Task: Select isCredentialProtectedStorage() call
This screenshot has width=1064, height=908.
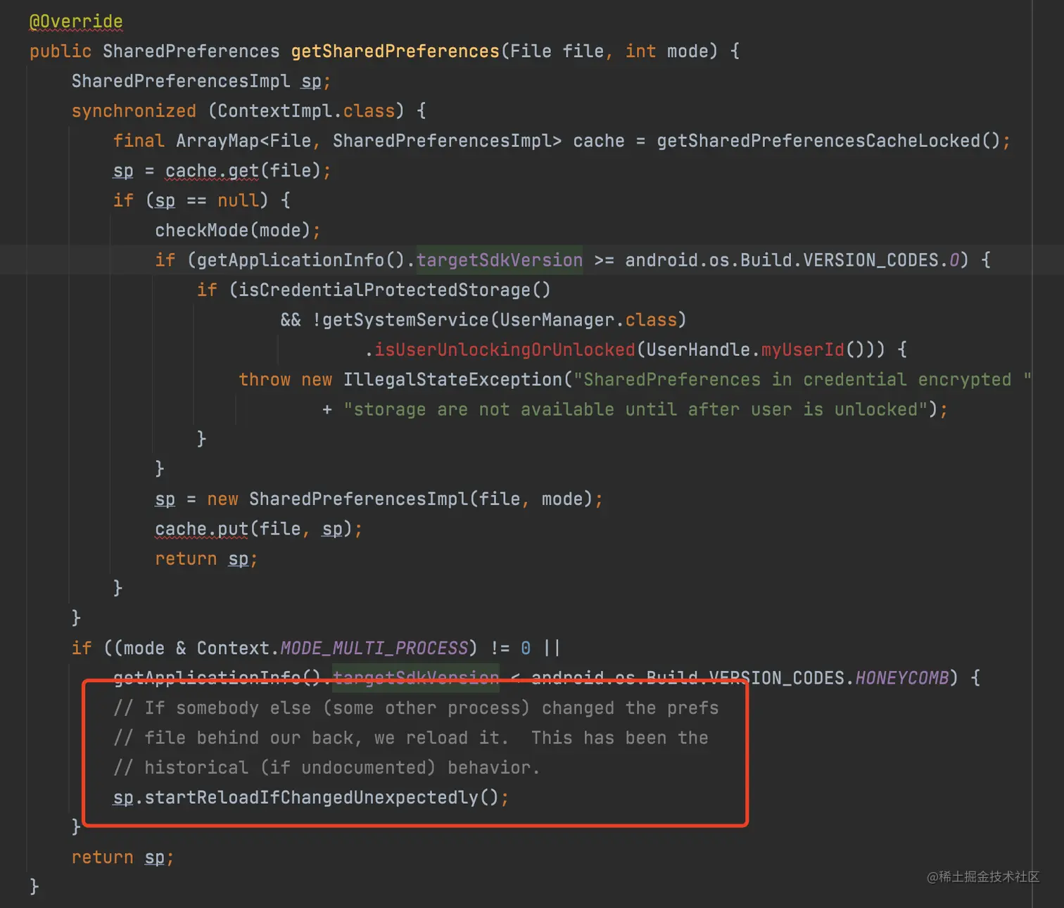Action: pyautogui.click(x=395, y=290)
